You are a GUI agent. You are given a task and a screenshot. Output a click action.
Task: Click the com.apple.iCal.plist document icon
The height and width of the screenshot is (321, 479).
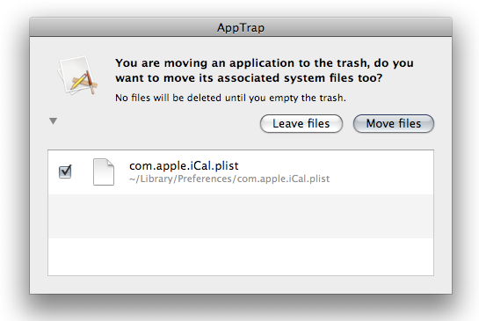104,171
